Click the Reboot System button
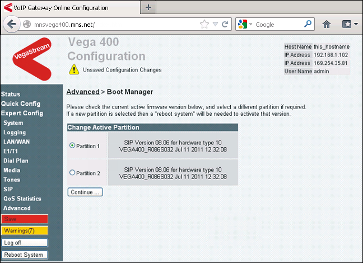The image size is (363, 263). 24,255
